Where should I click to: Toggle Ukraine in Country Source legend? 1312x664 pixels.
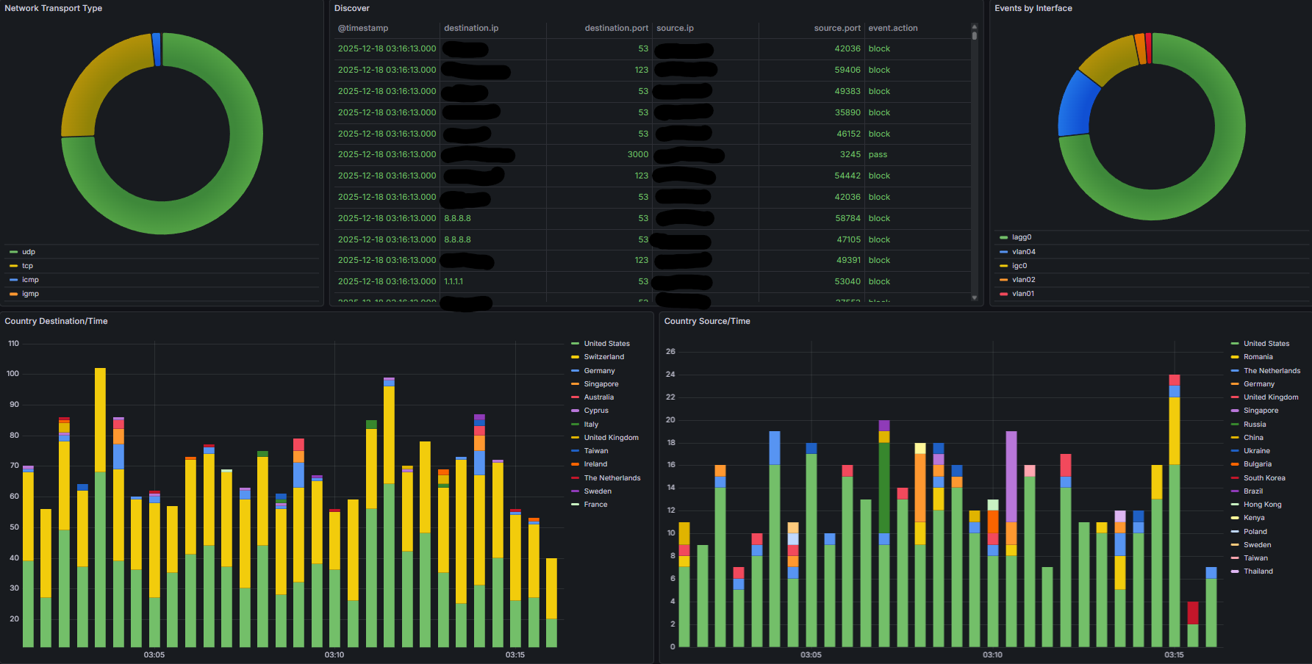[1256, 451]
